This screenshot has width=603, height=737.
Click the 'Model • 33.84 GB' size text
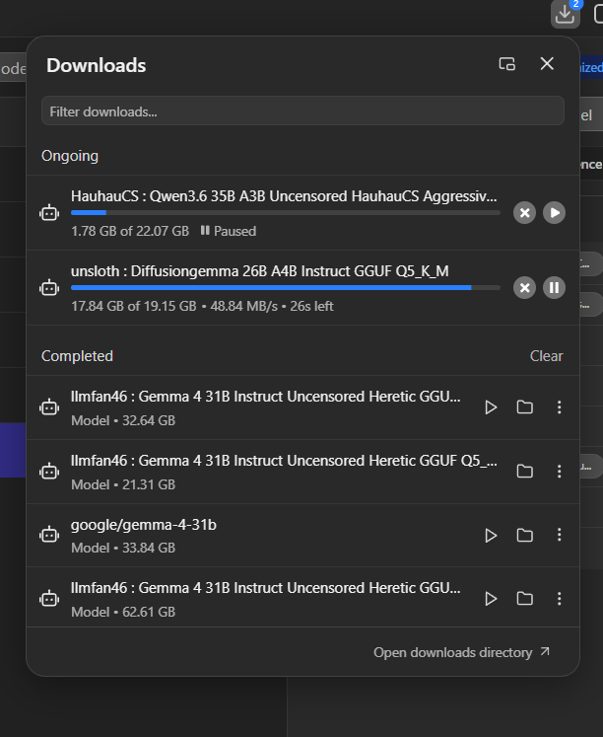123,548
